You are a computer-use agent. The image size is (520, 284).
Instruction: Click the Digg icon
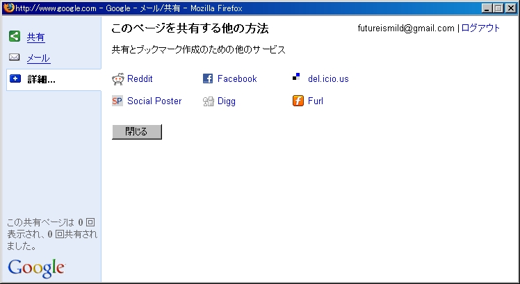209,101
